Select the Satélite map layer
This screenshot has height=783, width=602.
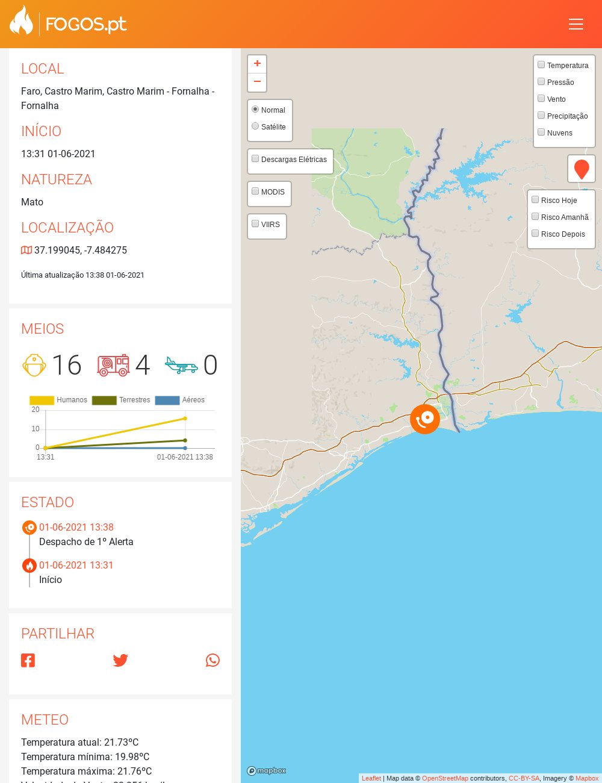click(255, 126)
